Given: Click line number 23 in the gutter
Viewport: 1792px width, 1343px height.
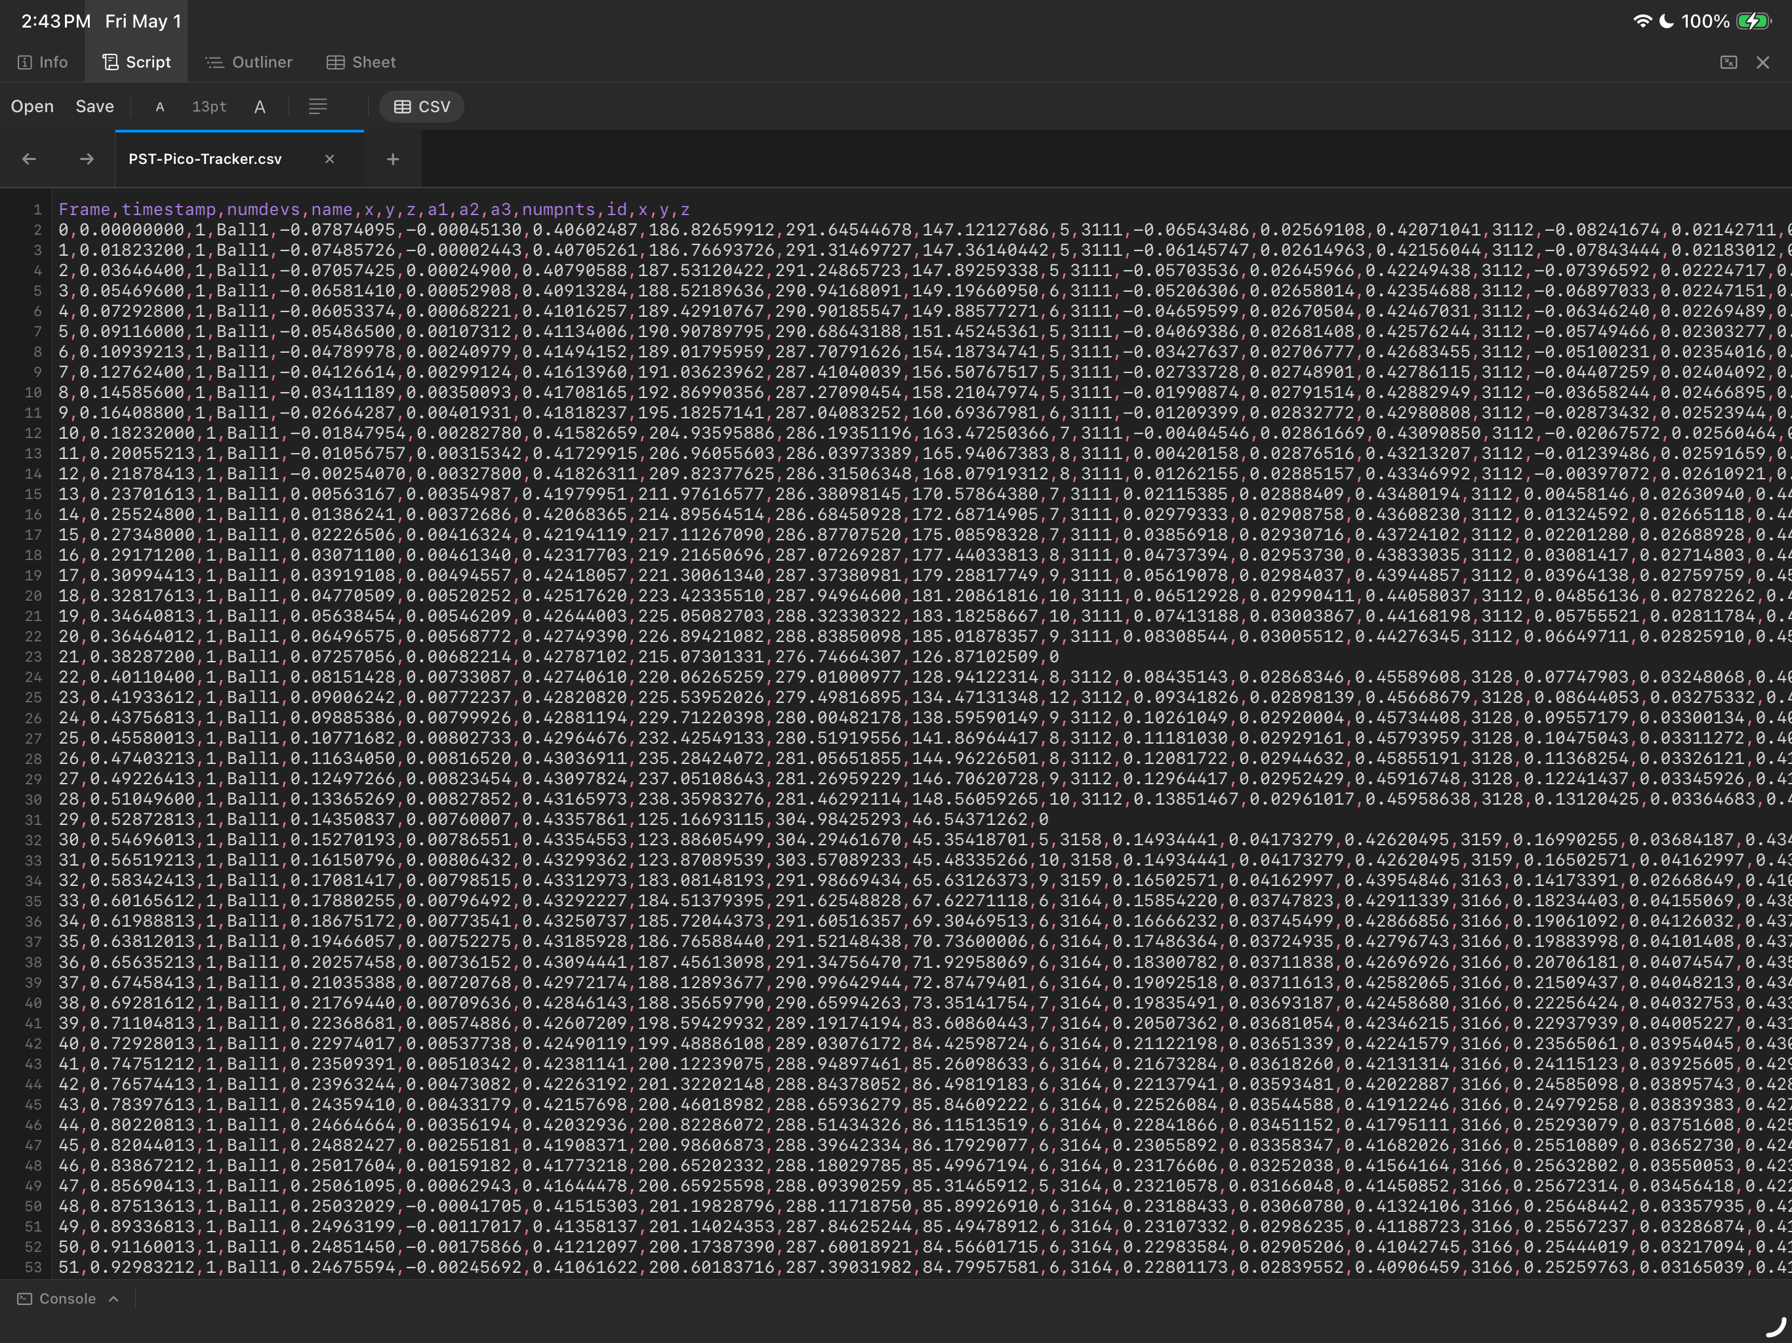Looking at the screenshot, I should tap(33, 657).
